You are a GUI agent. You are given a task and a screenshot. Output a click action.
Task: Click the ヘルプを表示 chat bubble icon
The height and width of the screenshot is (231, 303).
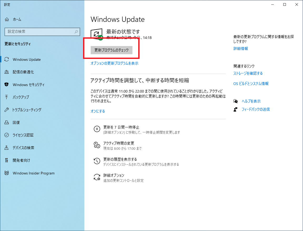pyautogui.click(x=235, y=101)
